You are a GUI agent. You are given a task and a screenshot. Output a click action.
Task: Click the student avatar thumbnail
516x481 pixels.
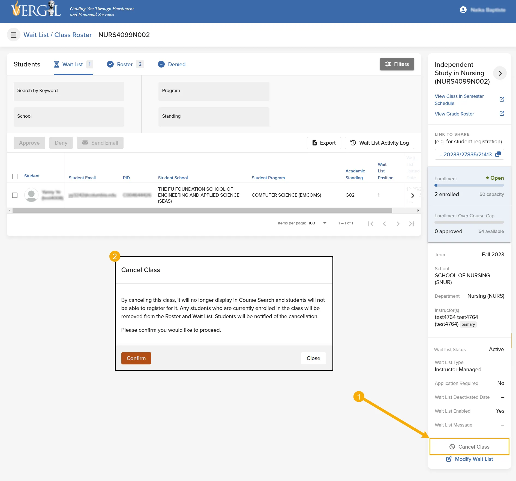pos(31,195)
